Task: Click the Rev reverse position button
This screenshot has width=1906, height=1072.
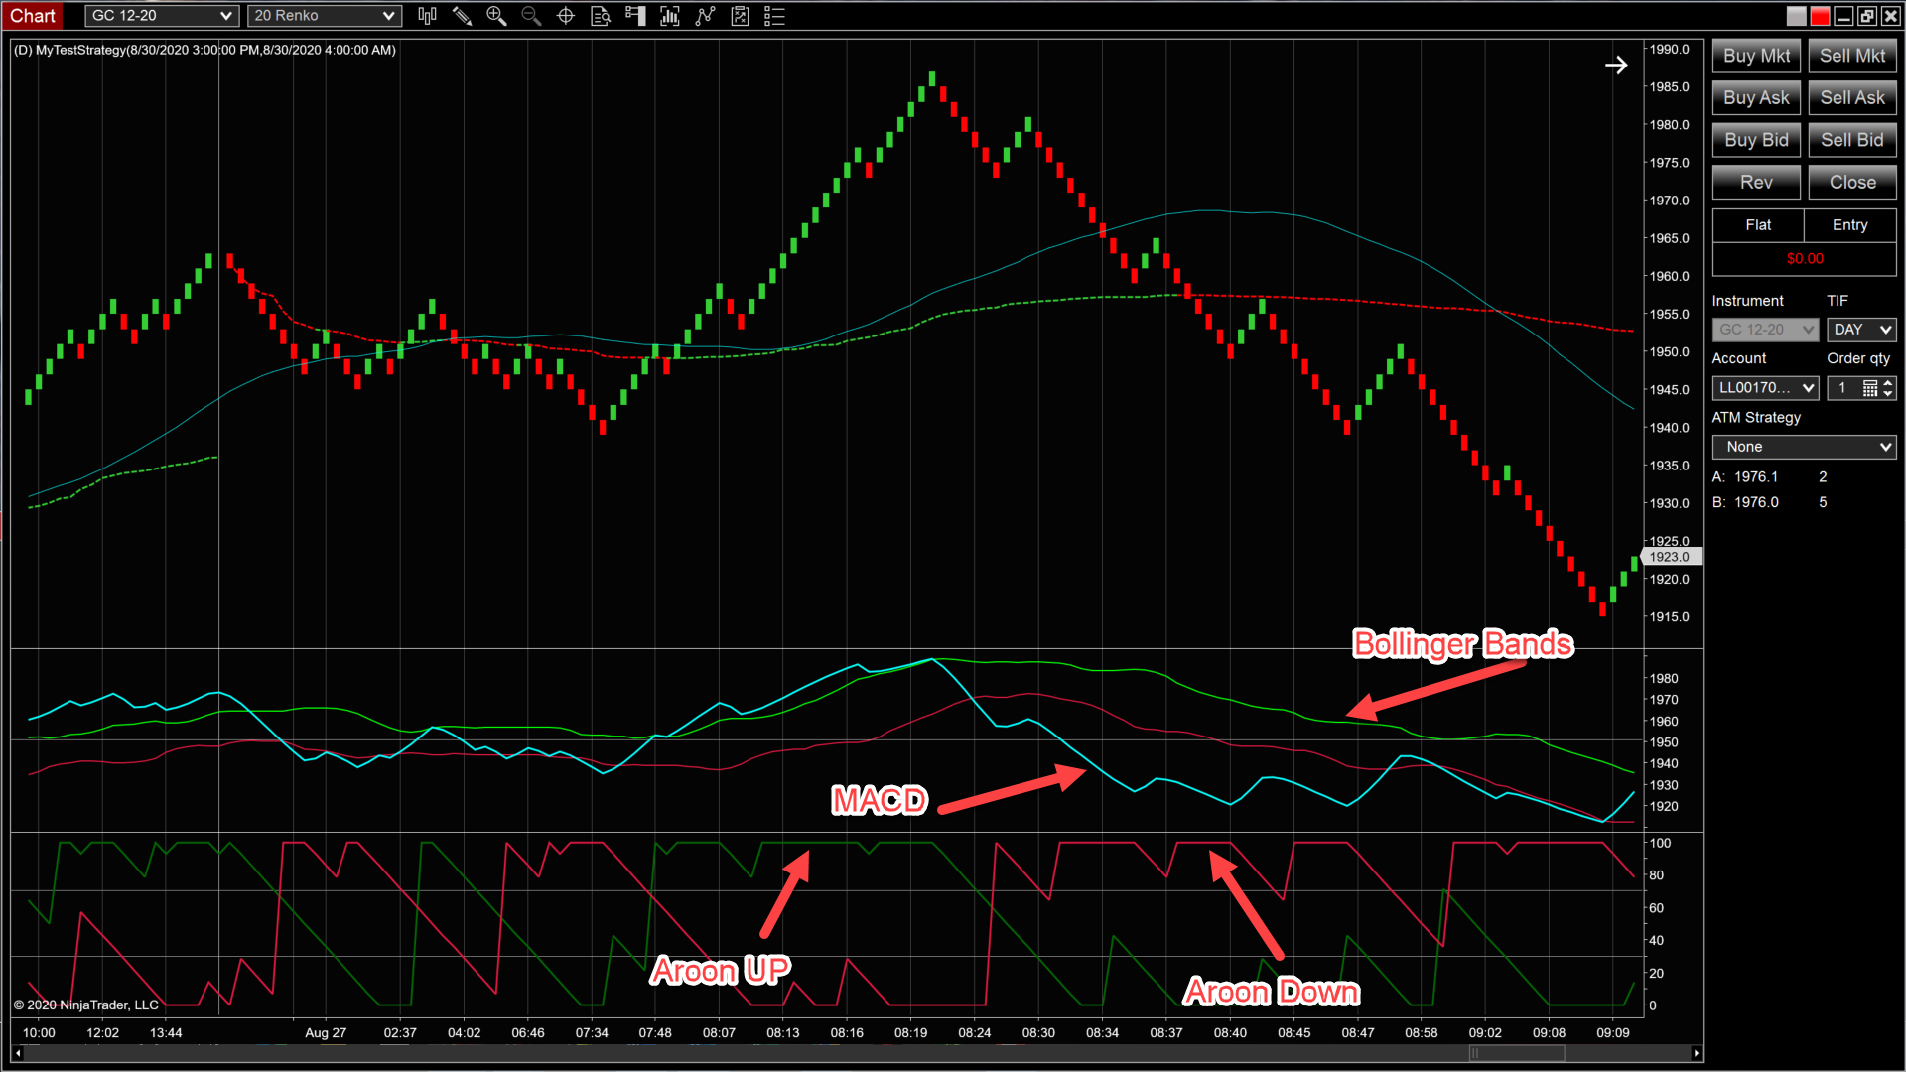Action: 1755,182
